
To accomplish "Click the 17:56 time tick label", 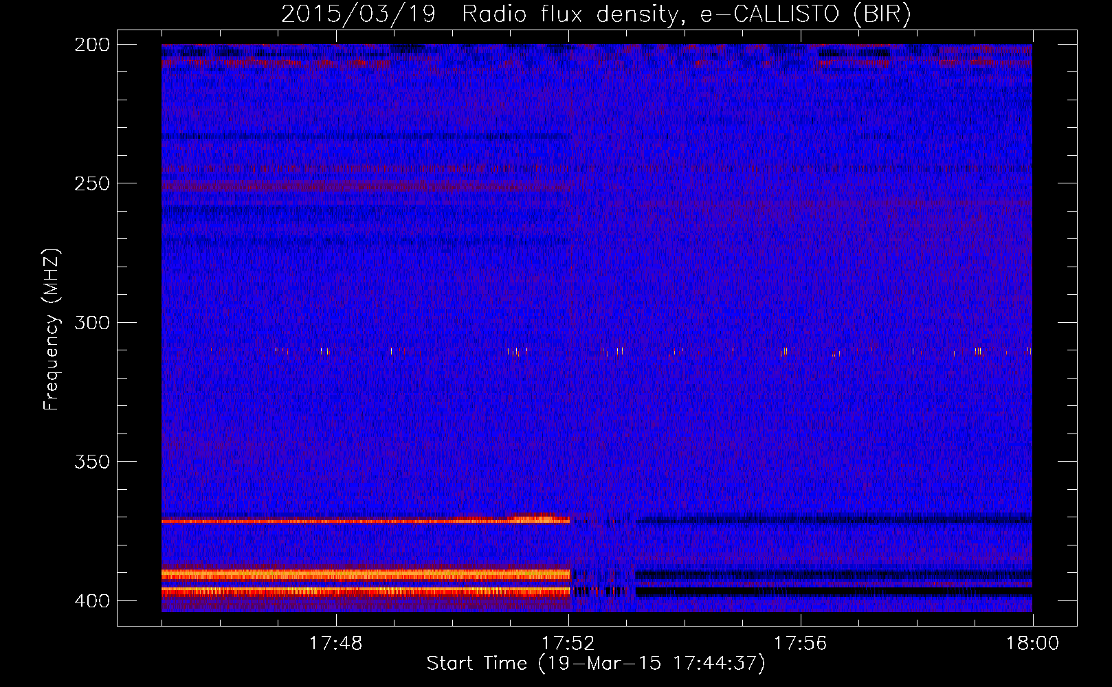I will pyautogui.click(x=801, y=644).
